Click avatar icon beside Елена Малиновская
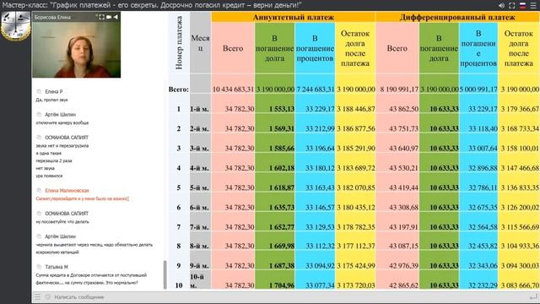The width and height of the screenshot is (540, 304). 39,191
